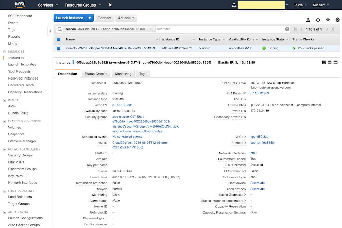The height and width of the screenshot is (228, 342).
Task: Open the Tokyo region selector
Action: click(300, 5)
